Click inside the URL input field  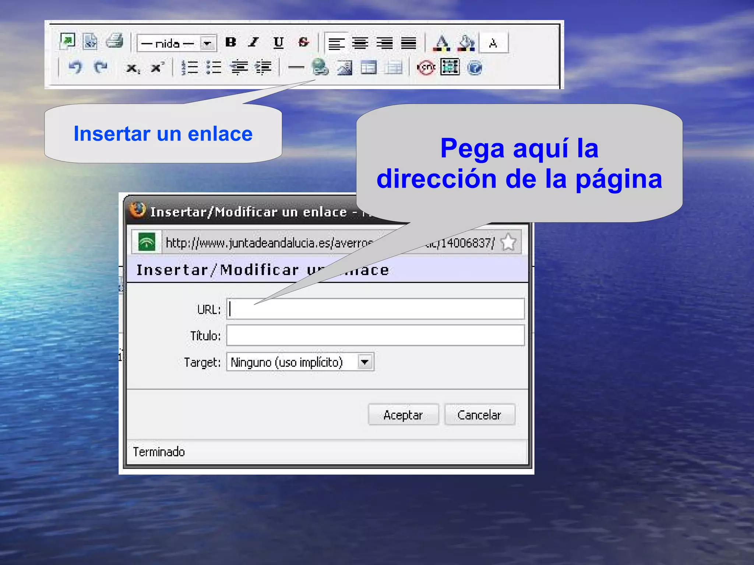click(376, 309)
